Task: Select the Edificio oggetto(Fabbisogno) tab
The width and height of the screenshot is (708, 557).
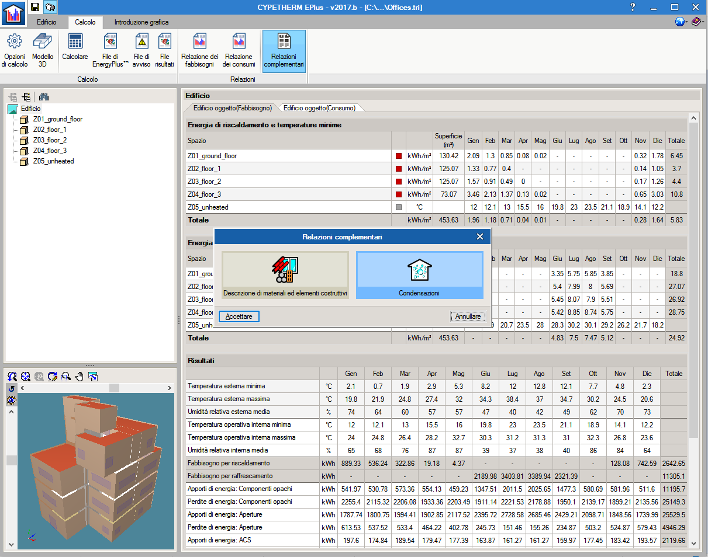Action: pos(233,108)
